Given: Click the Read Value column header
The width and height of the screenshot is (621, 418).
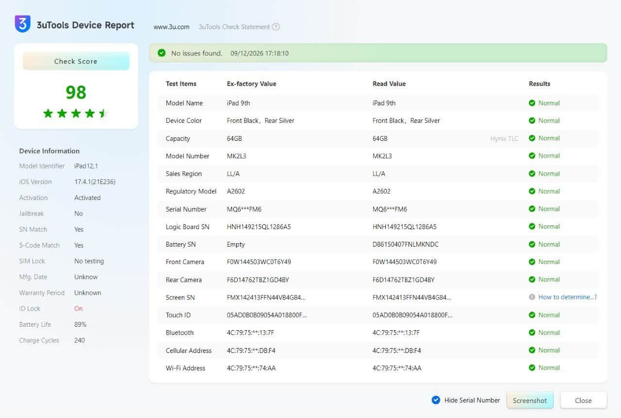Looking at the screenshot, I should pyautogui.click(x=389, y=84).
